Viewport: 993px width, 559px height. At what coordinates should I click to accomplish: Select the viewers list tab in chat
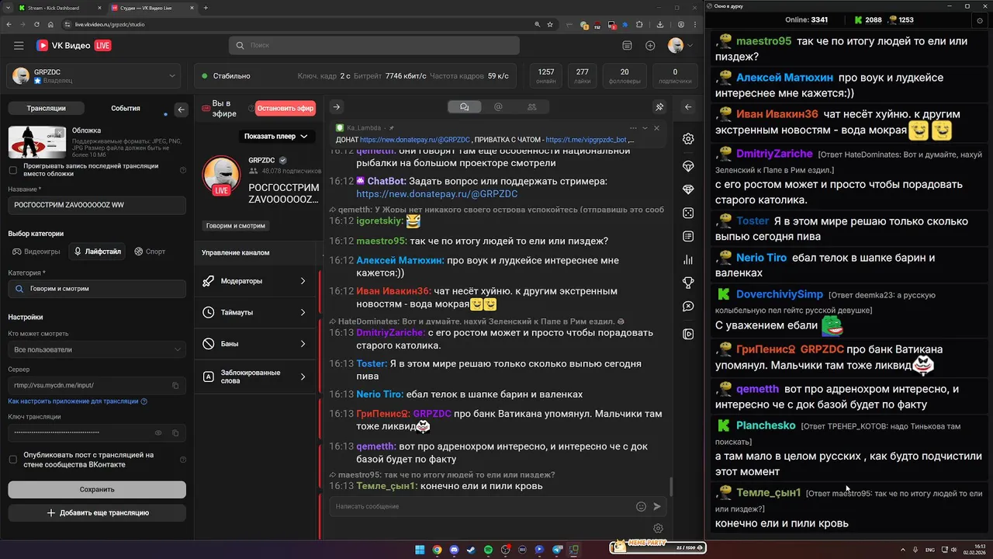pos(531,107)
